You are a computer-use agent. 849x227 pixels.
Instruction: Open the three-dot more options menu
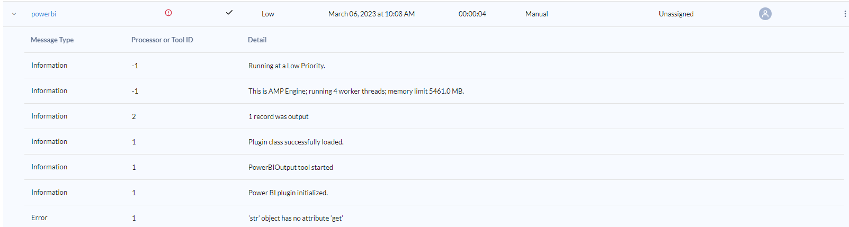click(x=845, y=14)
